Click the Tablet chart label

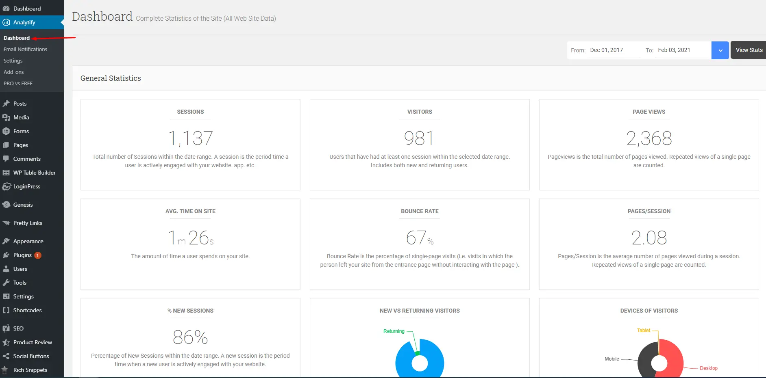[x=644, y=330]
